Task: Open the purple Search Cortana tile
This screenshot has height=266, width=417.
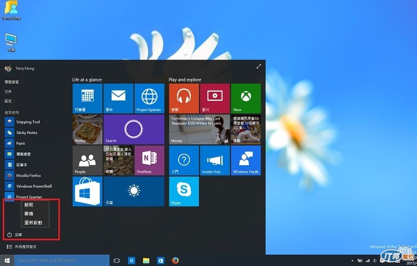Action: [134, 130]
